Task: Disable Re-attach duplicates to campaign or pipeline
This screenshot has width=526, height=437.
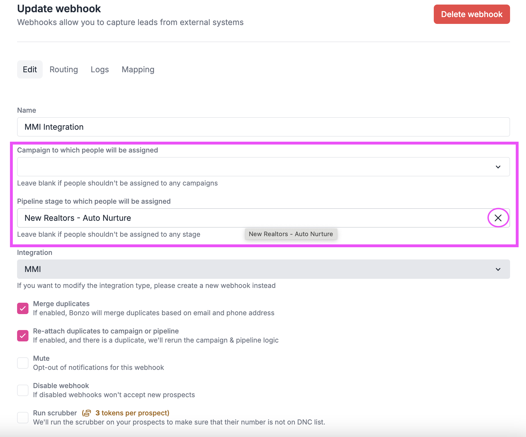Action: click(x=23, y=335)
